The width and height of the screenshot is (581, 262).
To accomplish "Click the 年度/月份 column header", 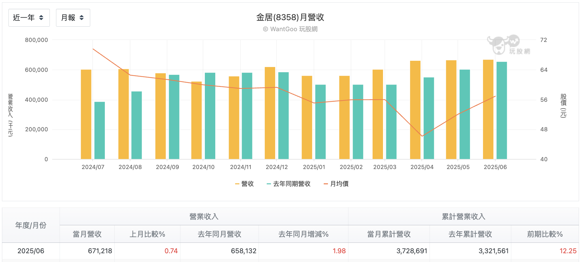I will (31, 225).
